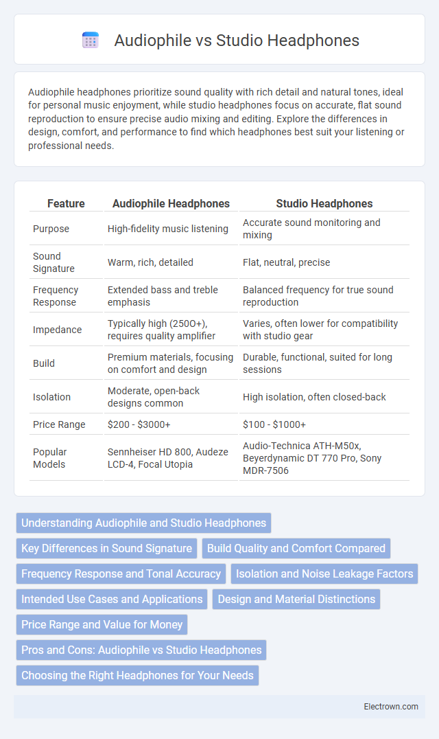Click the grid icon beside the page title

[x=91, y=40]
